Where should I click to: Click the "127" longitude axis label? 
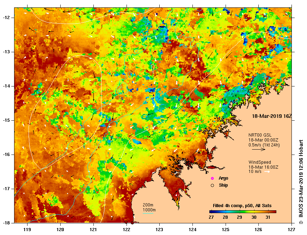tap(291, 229)
